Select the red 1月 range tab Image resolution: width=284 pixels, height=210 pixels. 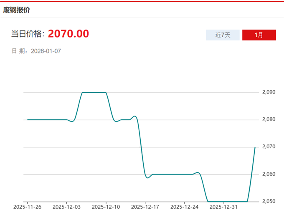[x=259, y=35]
